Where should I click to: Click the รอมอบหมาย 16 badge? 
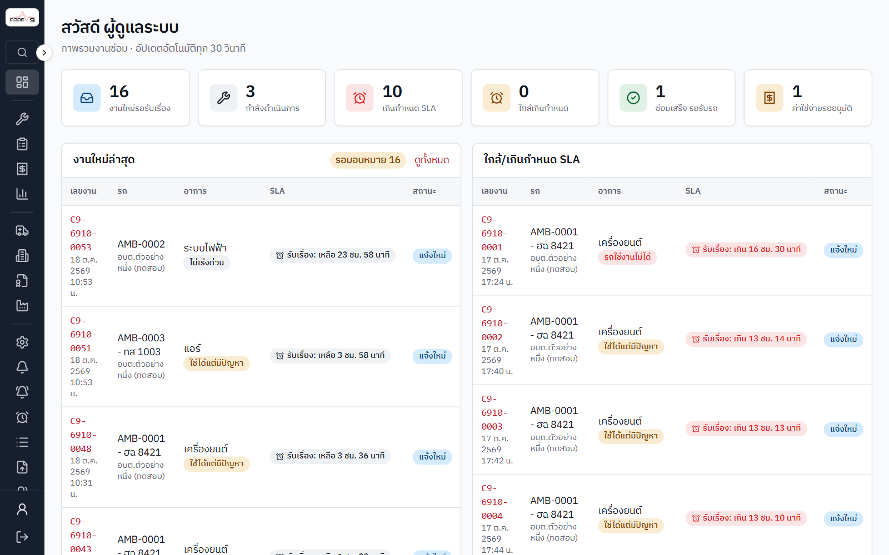368,160
